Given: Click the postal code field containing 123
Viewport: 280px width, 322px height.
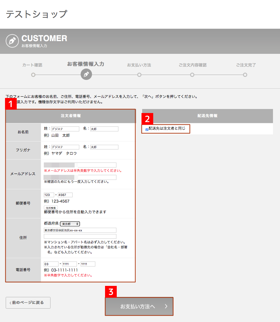Looking at the screenshot, I should [x=49, y=195].
